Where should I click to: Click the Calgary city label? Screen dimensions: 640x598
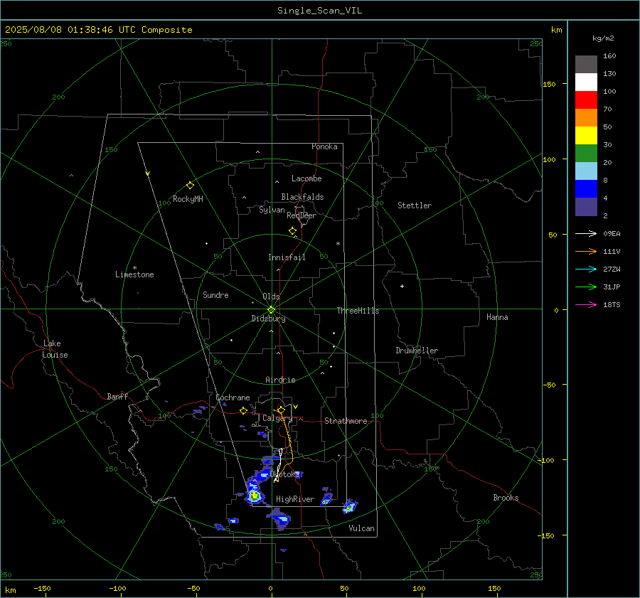tap(277, 418)
